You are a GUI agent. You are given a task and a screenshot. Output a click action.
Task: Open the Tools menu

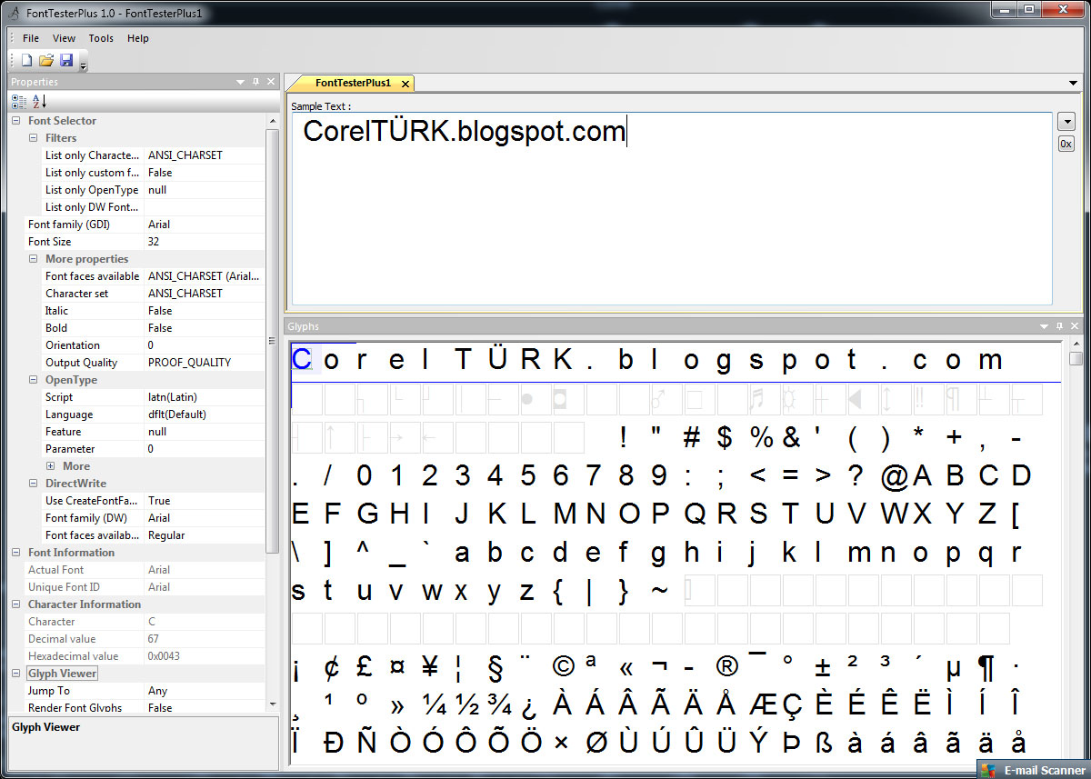(101, 38)
